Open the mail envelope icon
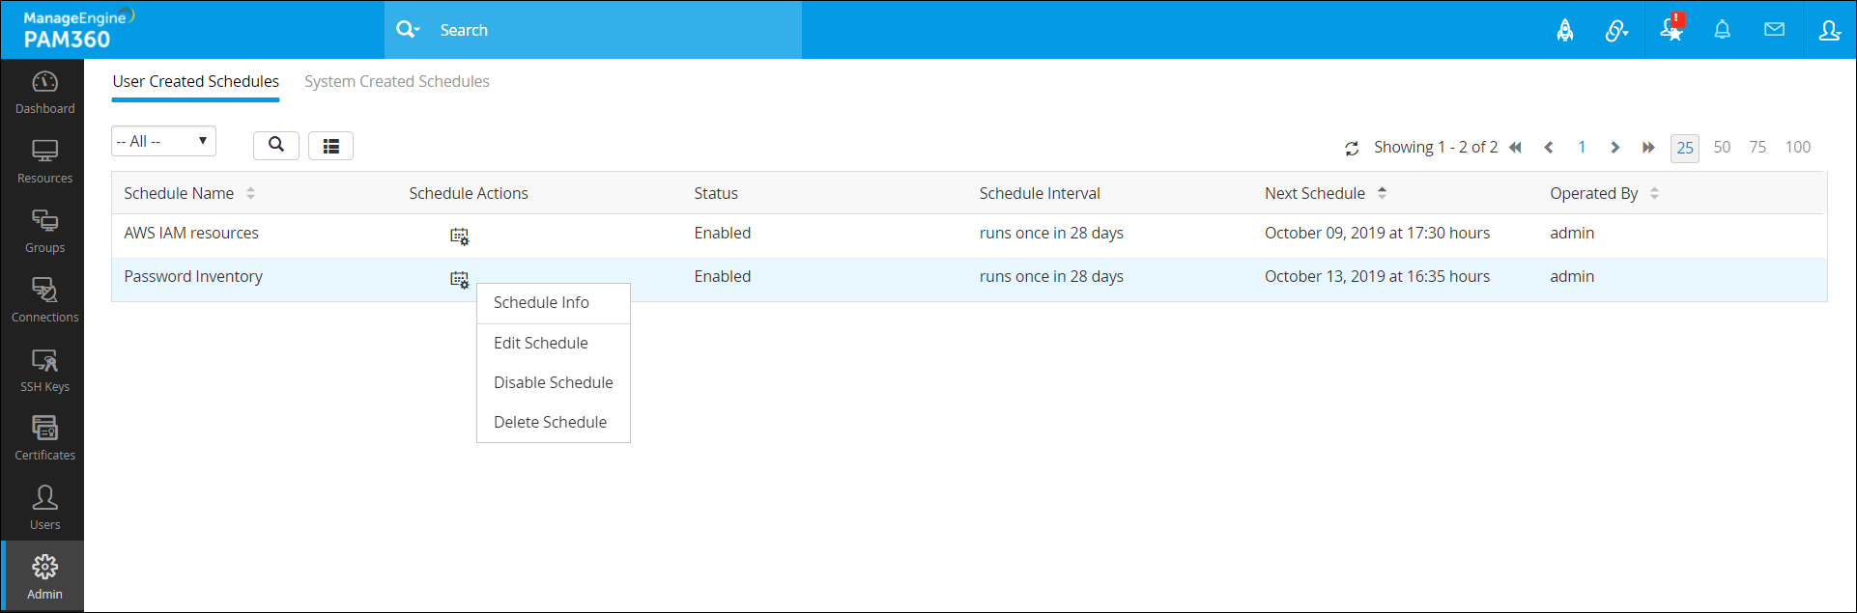The image size is (1857, 613). coord(1774,30)
